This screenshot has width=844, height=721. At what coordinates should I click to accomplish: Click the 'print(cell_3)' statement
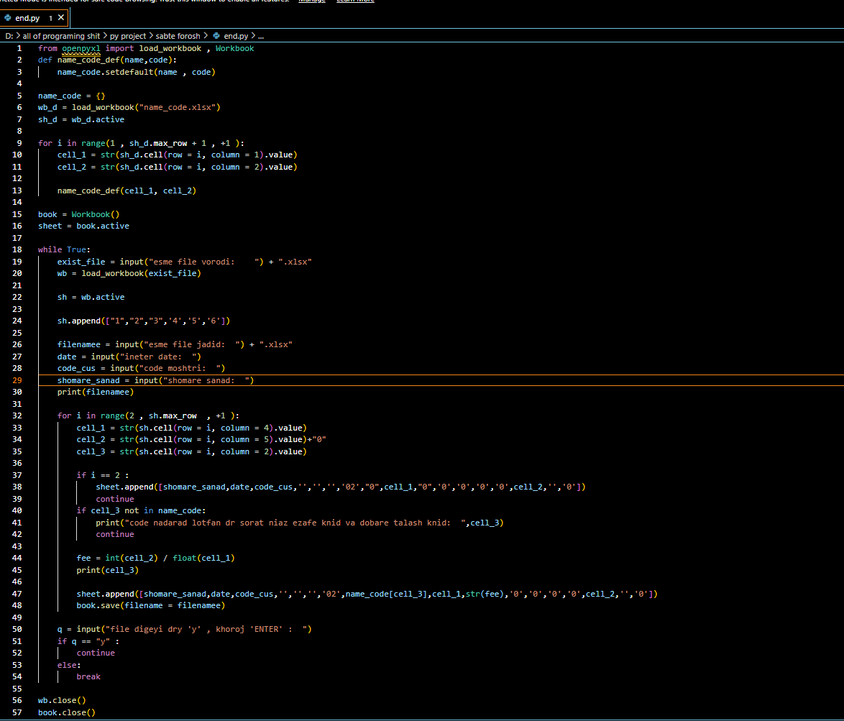tap(108, 570)
